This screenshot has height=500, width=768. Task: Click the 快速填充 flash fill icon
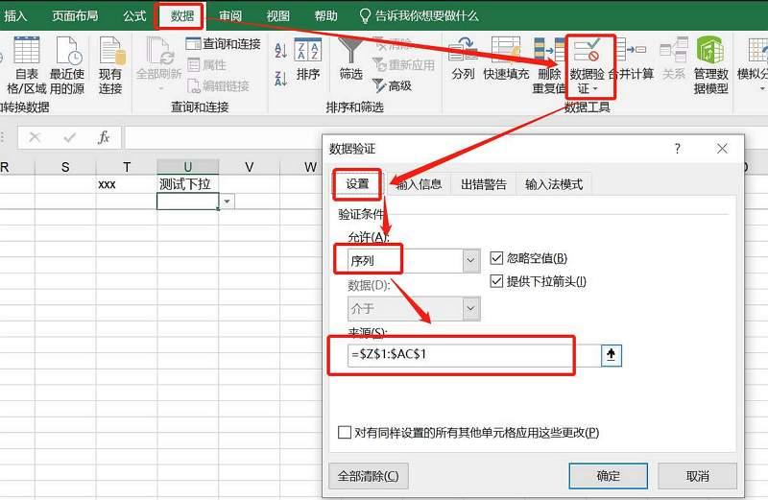[x=506, y=60]
